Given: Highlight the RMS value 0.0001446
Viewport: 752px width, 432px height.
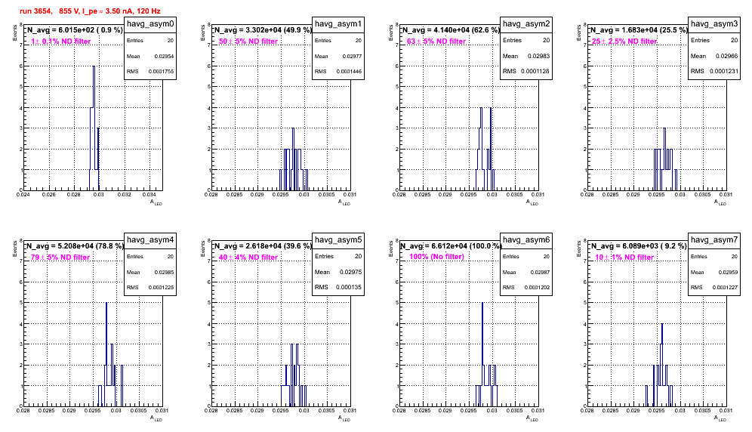Looking at the screenshot, I should pos(349,72).
